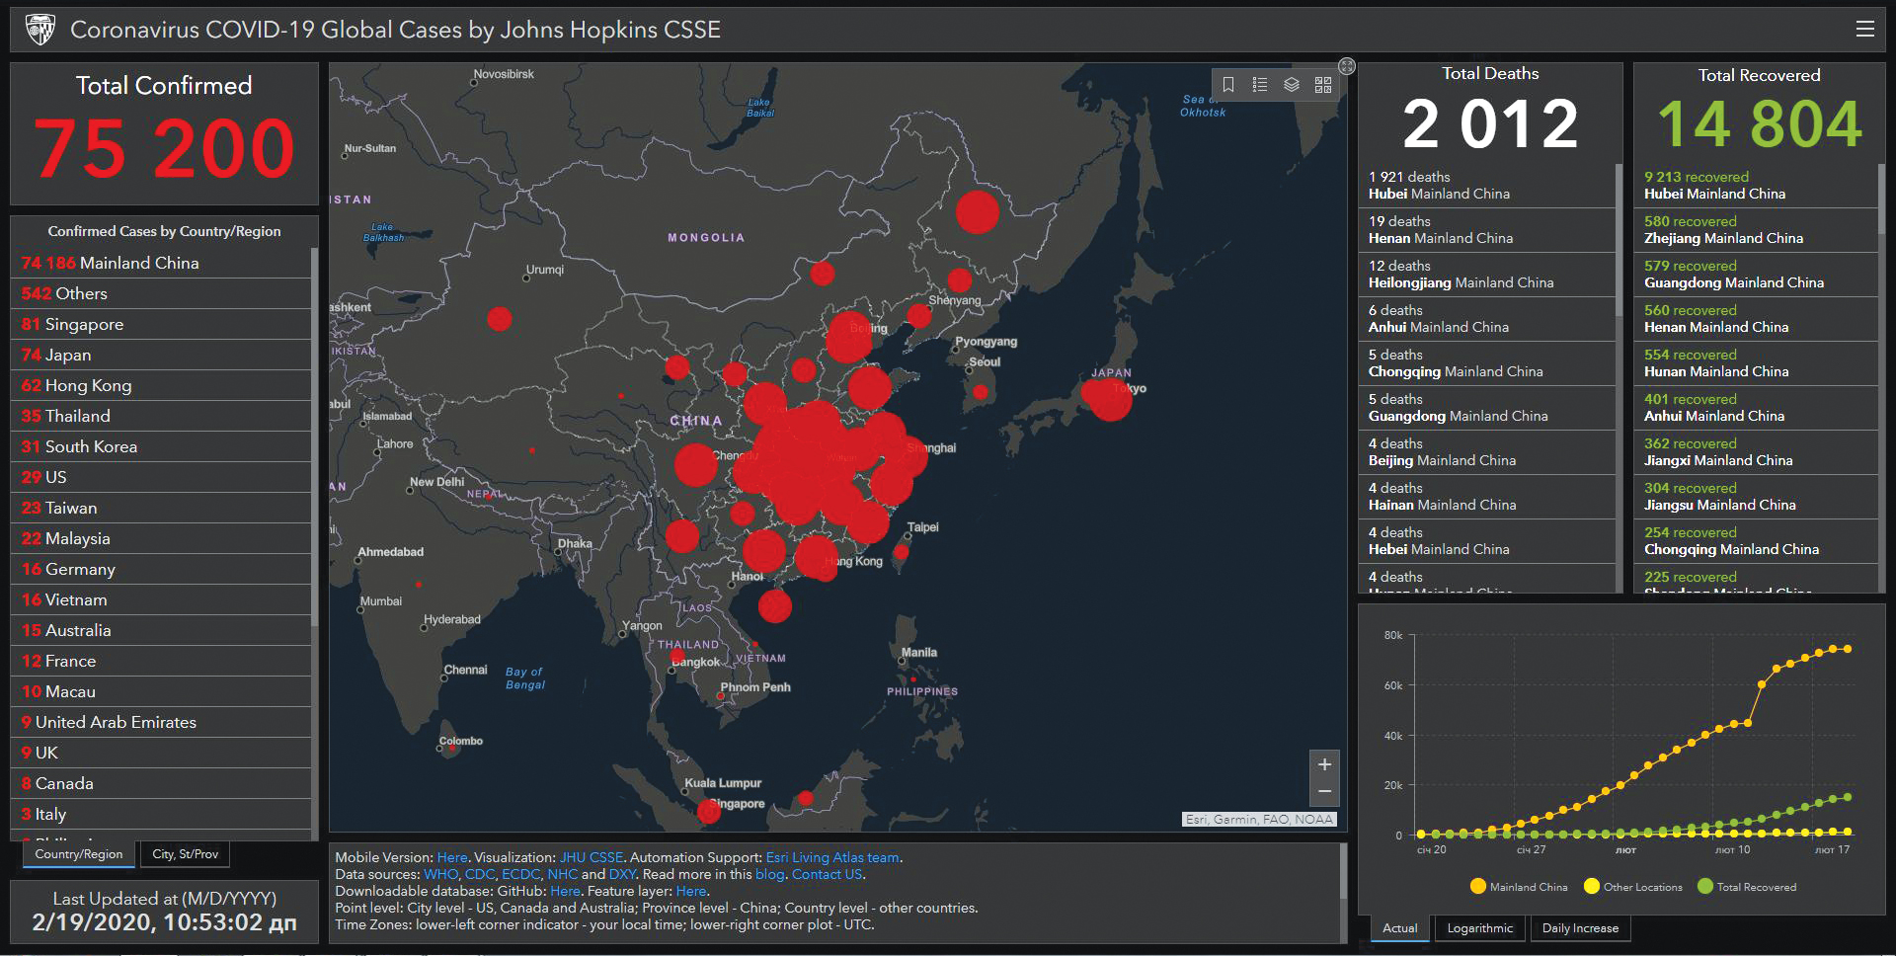1896x956 pixels.
Task: Select Australia in country list
Action: 162,630
